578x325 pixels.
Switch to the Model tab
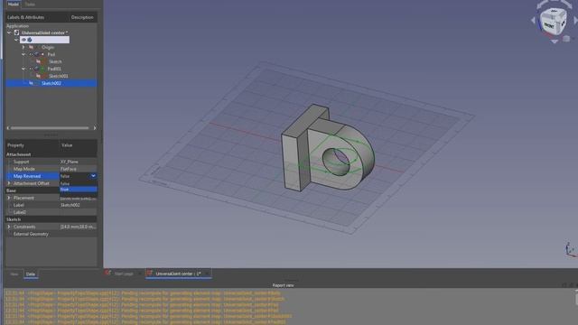(x=13, y=4)
